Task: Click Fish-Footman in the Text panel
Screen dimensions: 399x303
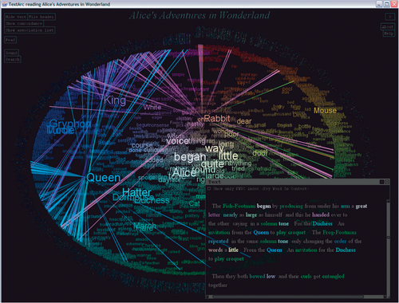Action: [239, 206]
